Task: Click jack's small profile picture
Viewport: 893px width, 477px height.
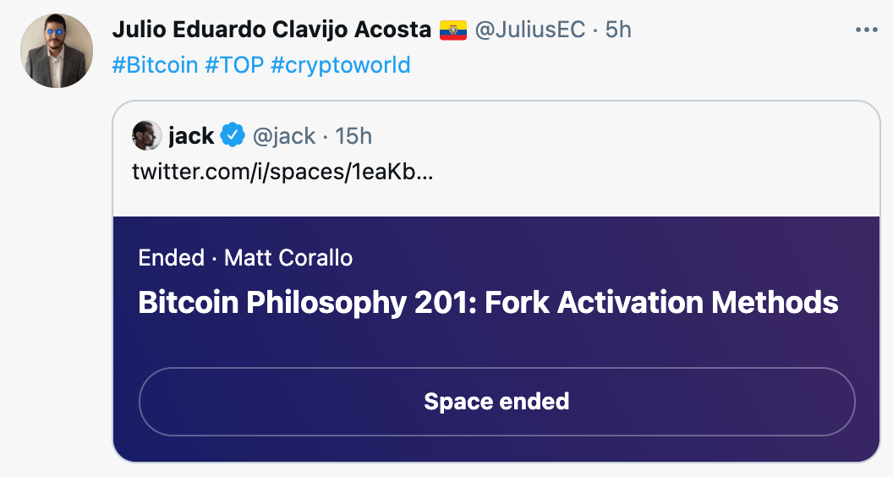Action: coord(146,135)
